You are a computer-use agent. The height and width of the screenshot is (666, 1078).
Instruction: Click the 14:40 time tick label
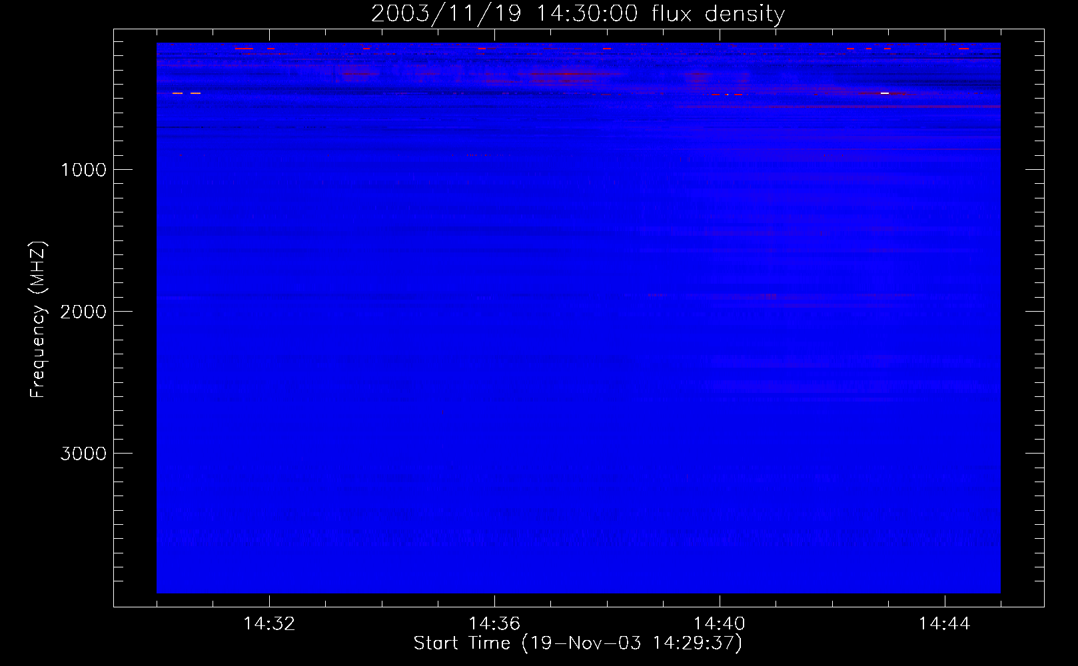(x=720, y=624)
